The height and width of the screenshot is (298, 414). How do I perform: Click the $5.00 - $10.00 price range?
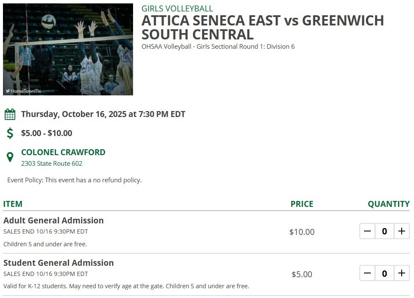[x=47, y=133]
